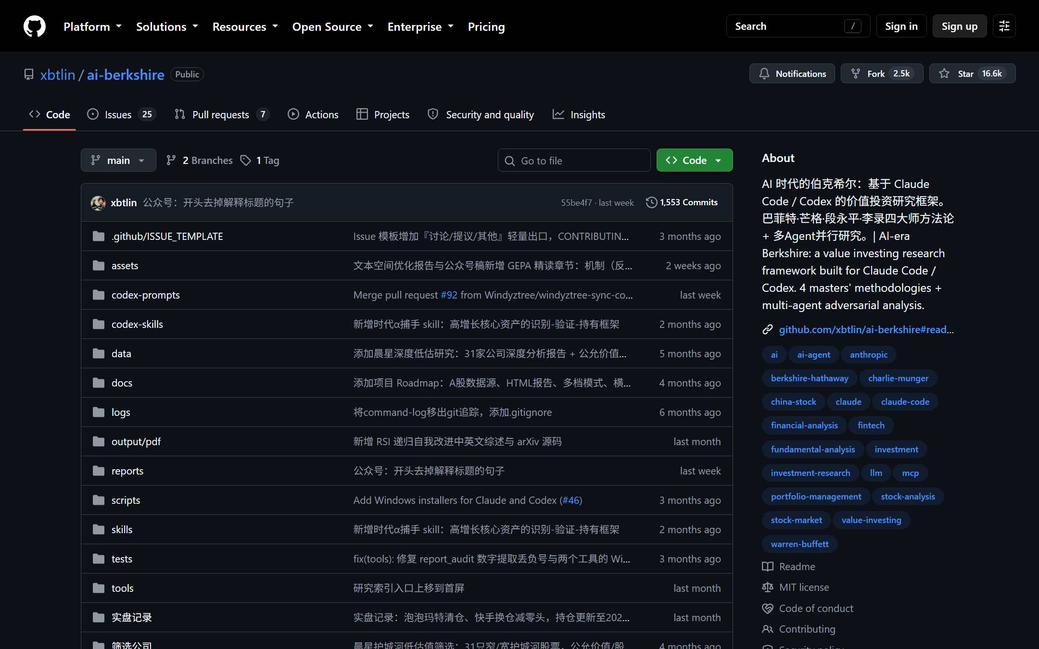Screen dimensions: 1039x649
Task: Open the Security and quality tab
Action: point(481,114)
